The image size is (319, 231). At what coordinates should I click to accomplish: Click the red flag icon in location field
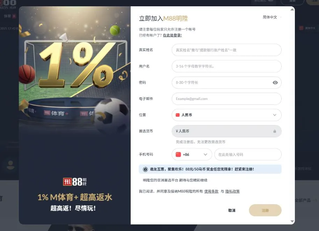[177, 115]
